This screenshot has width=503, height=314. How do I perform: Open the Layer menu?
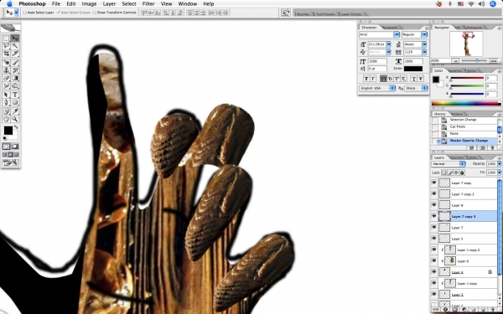coord(109,4)
